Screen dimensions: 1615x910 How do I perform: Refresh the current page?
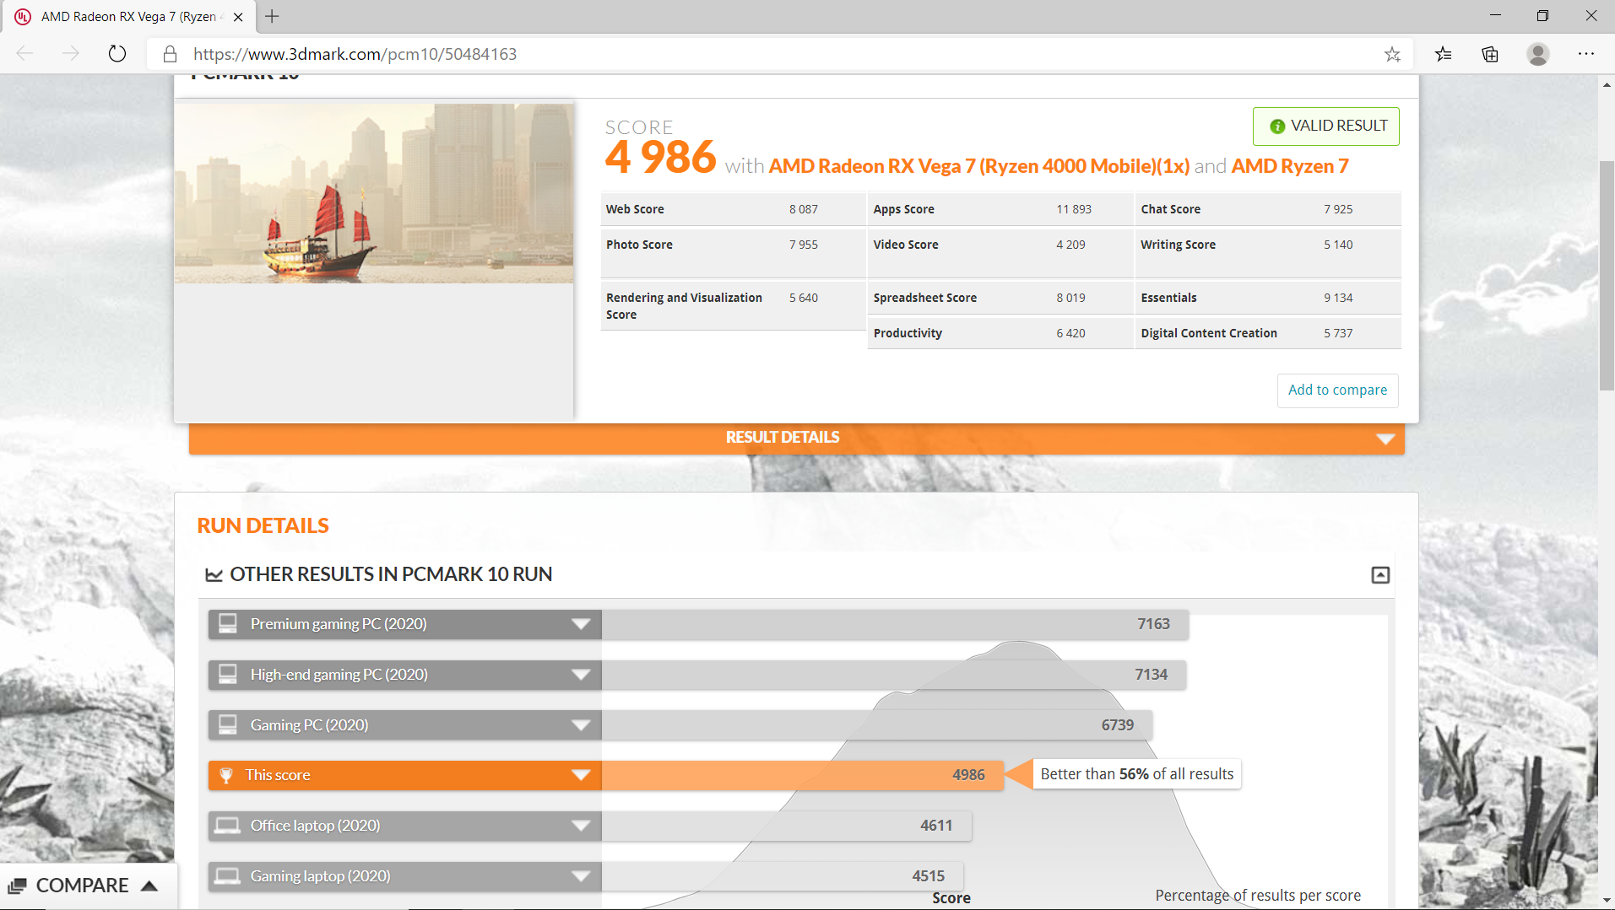point(117,53)
